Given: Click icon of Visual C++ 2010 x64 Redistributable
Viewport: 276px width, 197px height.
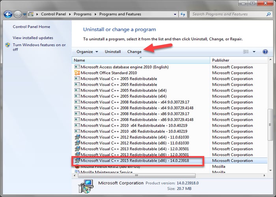Looking at the screenshot, I should tap(77, 125).
